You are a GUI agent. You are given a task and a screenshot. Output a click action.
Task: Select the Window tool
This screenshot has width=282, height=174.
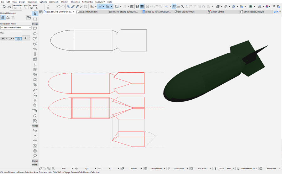click(35, 70)
